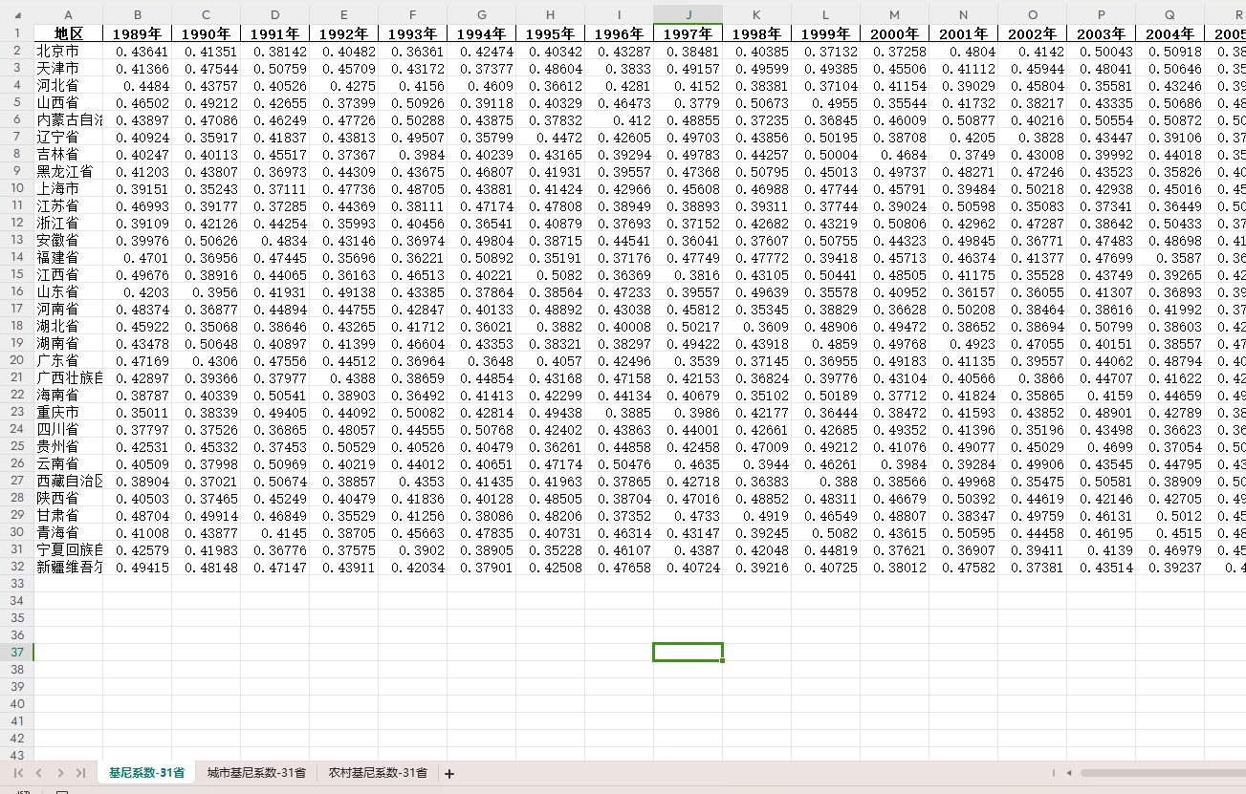
Task: Click cell value 0.3587 in 福建省 row
Action: pos(1169,256)
